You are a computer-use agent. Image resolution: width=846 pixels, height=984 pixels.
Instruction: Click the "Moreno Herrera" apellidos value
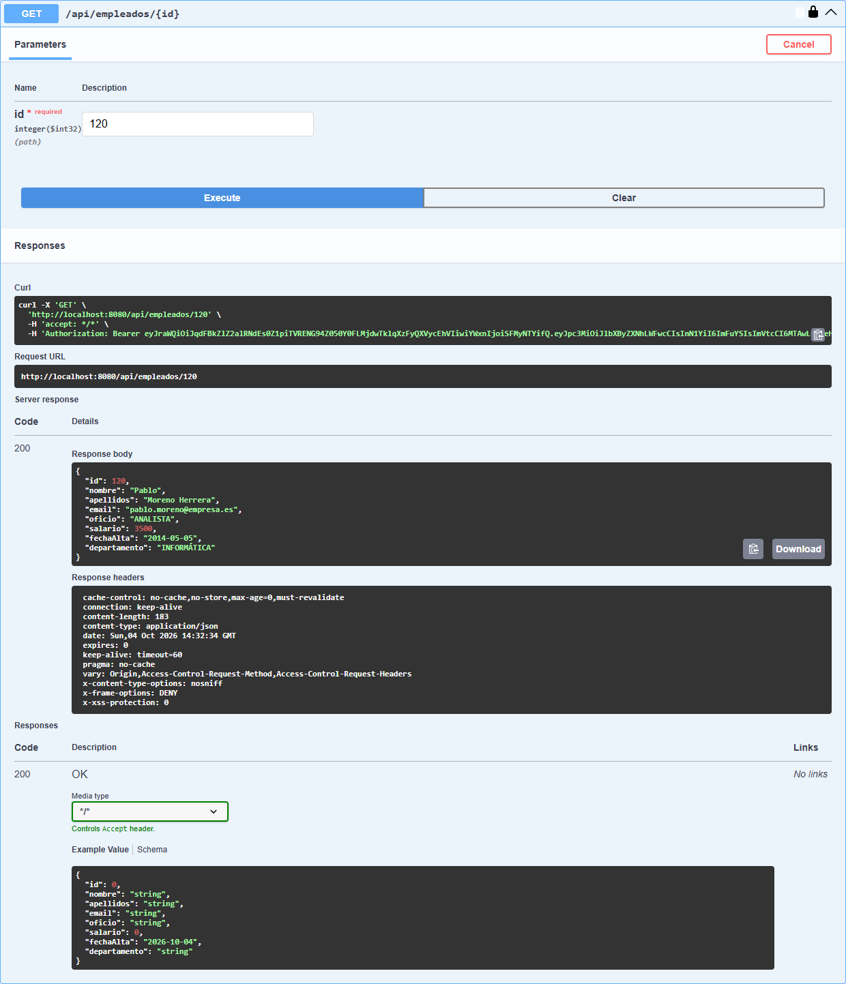click(x=179, y=500)
